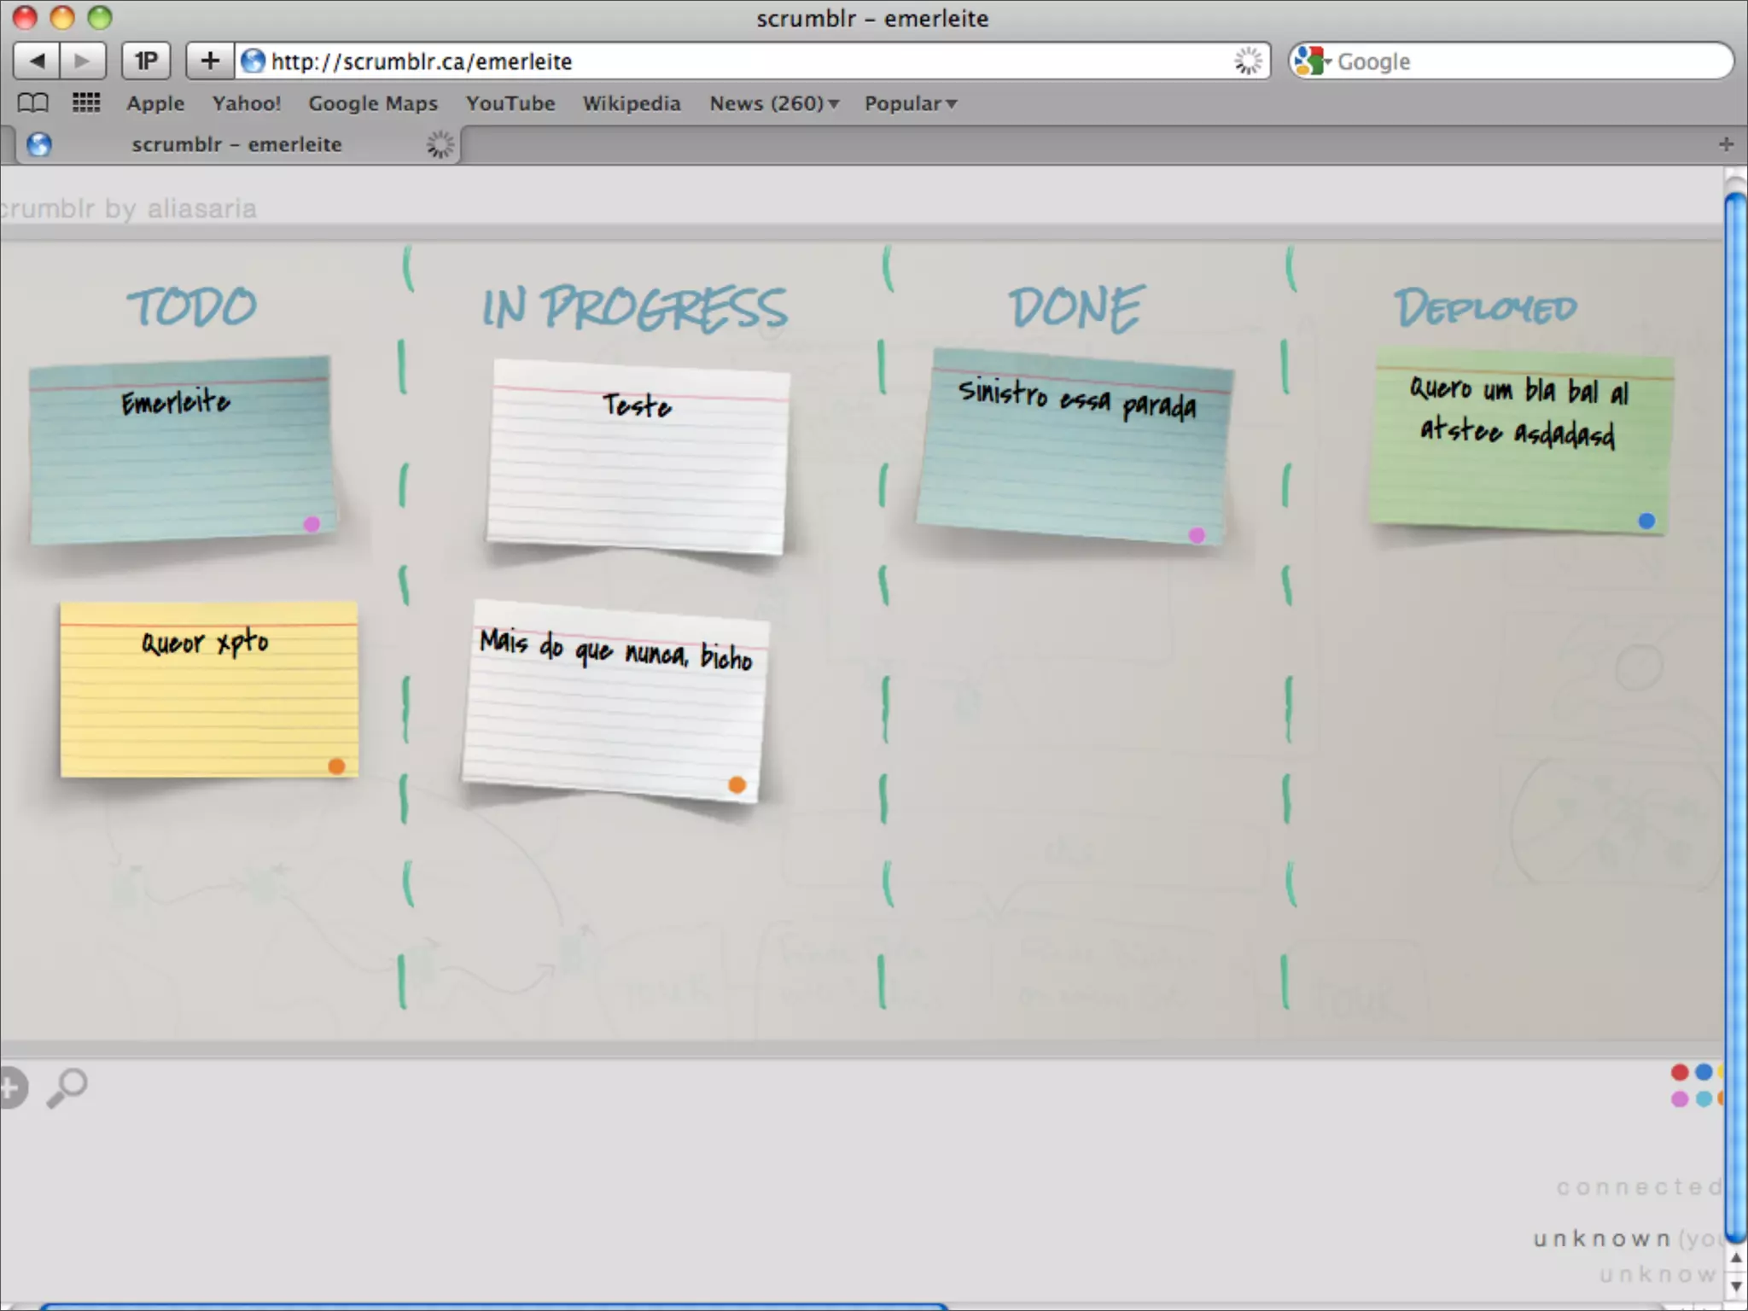The width and height of the screenshot is (1748, 1311).
Task: Open the bookmarks book icon
Action: [x=33, y=103]
